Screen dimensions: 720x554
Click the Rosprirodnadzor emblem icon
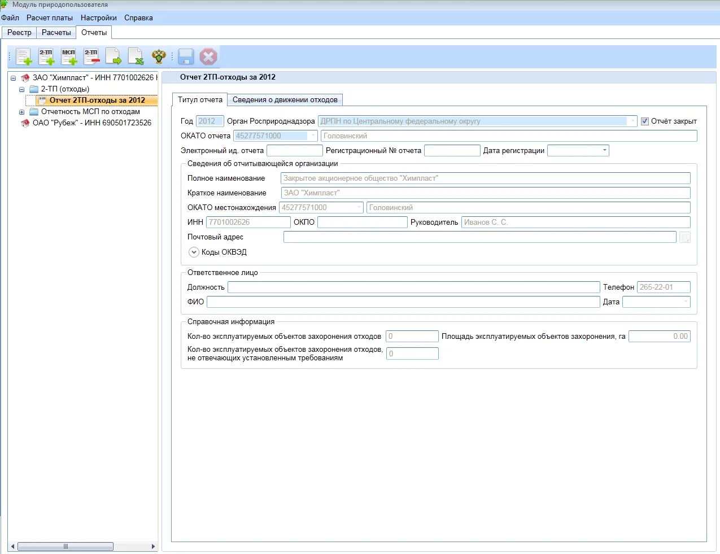pyautogui.click(x=159, y=56)
